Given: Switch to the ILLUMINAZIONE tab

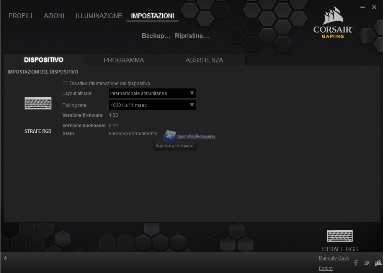Looking at the screenshot, I should coord(99,16).
